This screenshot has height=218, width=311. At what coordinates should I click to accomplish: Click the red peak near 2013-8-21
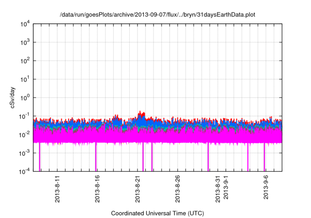[x=141, y=114]
